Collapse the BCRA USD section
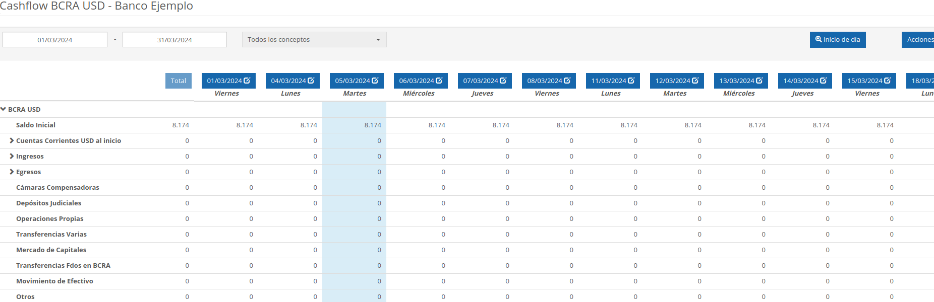This screenshot has width=934, height=302. click(4, 109)
